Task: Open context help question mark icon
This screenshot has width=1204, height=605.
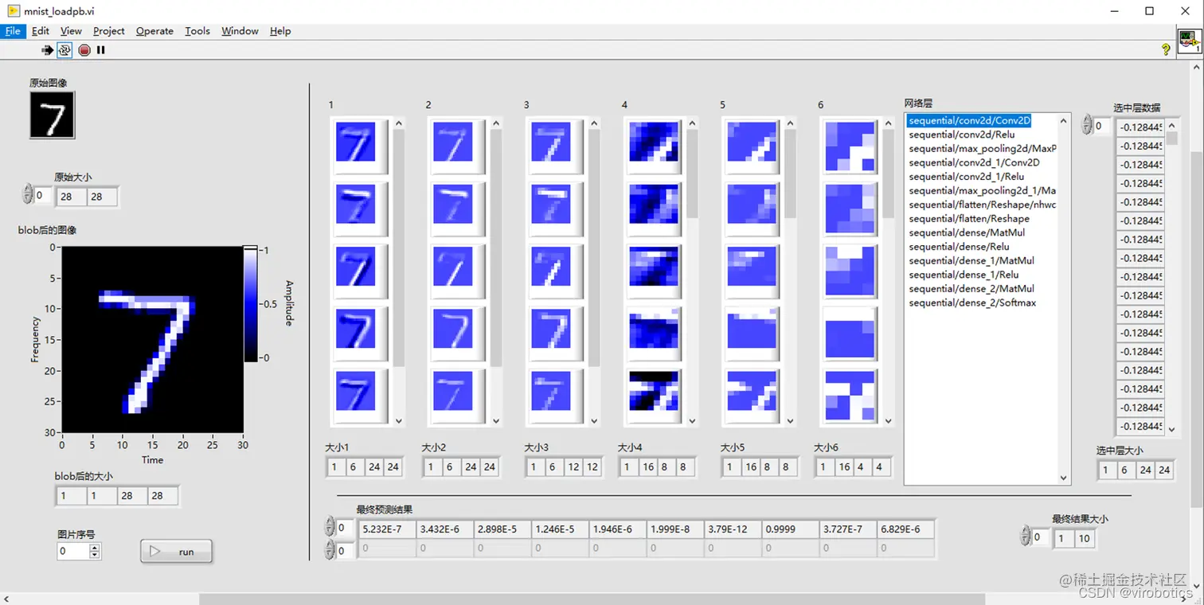Action: tap(1167, 49)
